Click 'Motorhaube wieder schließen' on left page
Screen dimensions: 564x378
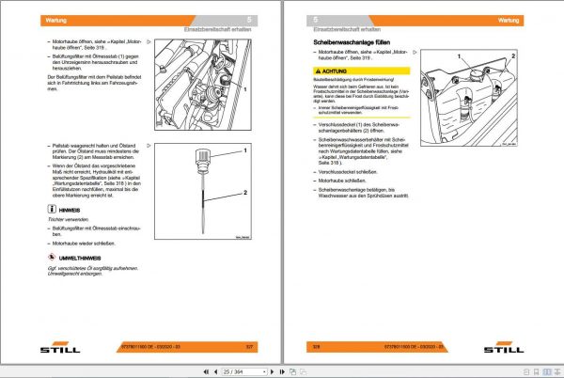click(x=84, y=244)
